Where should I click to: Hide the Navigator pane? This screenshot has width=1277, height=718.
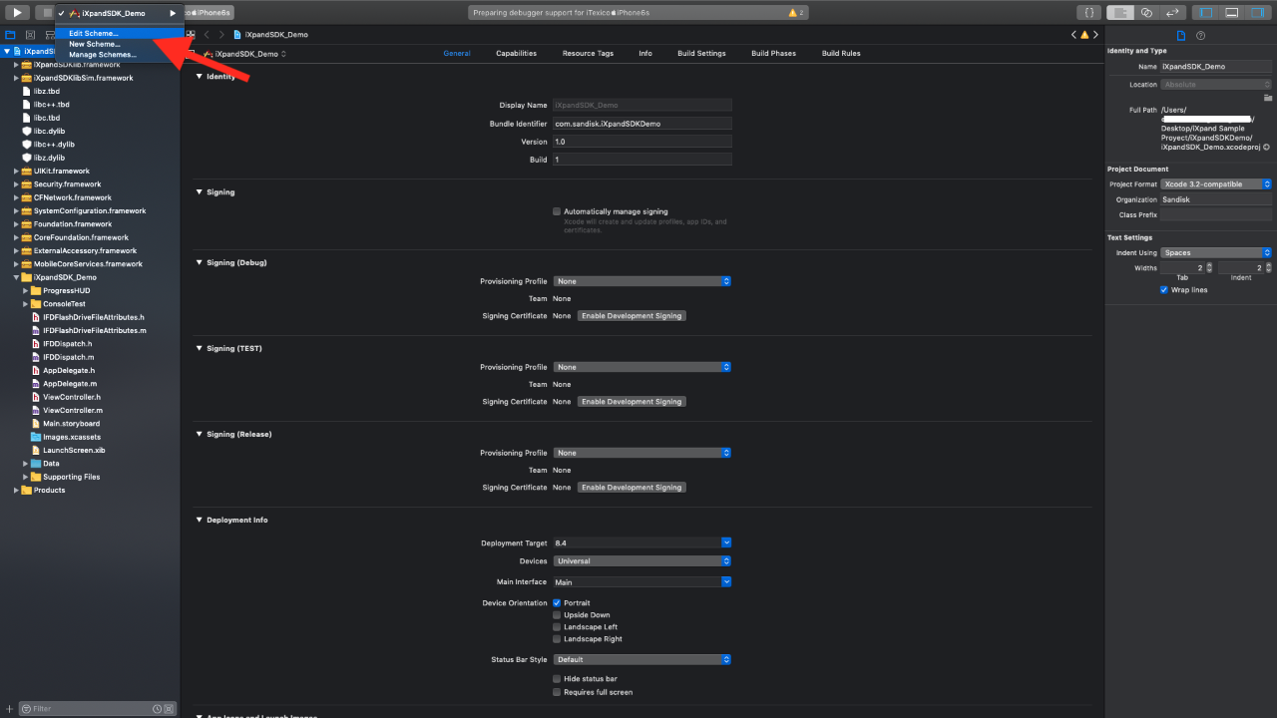tap(1207, 13)
